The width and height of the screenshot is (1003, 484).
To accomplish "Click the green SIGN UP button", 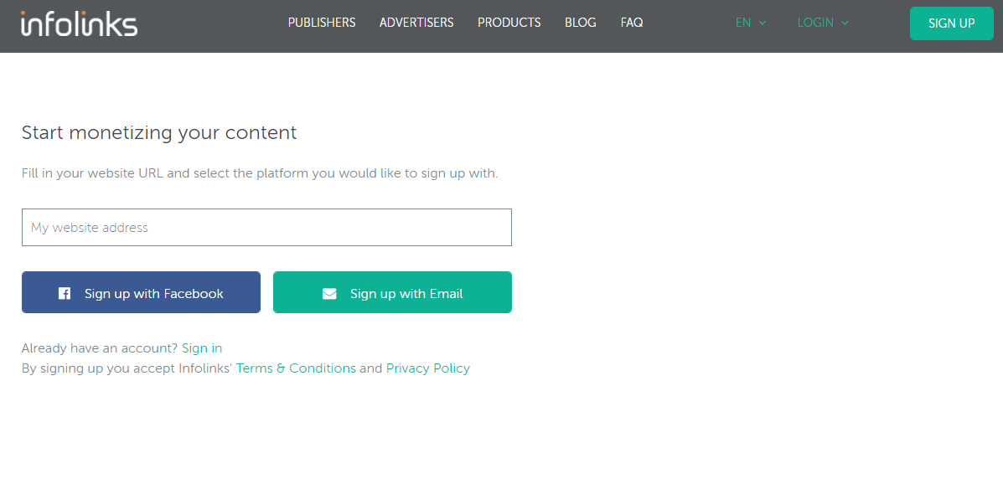I will (952, 23).
